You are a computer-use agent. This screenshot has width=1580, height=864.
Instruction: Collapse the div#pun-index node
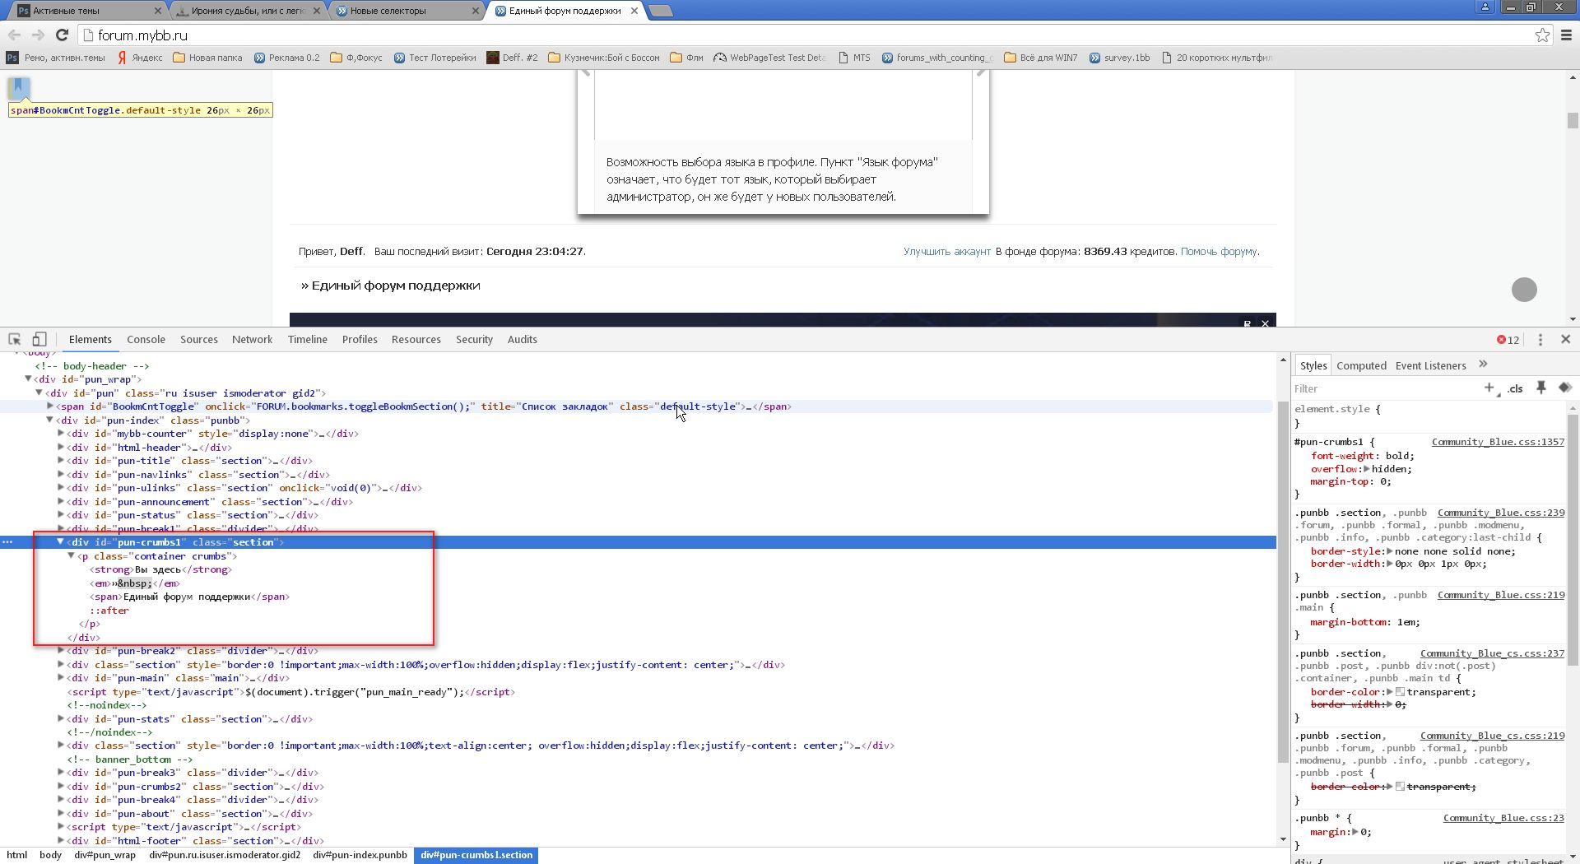(50, 420)
